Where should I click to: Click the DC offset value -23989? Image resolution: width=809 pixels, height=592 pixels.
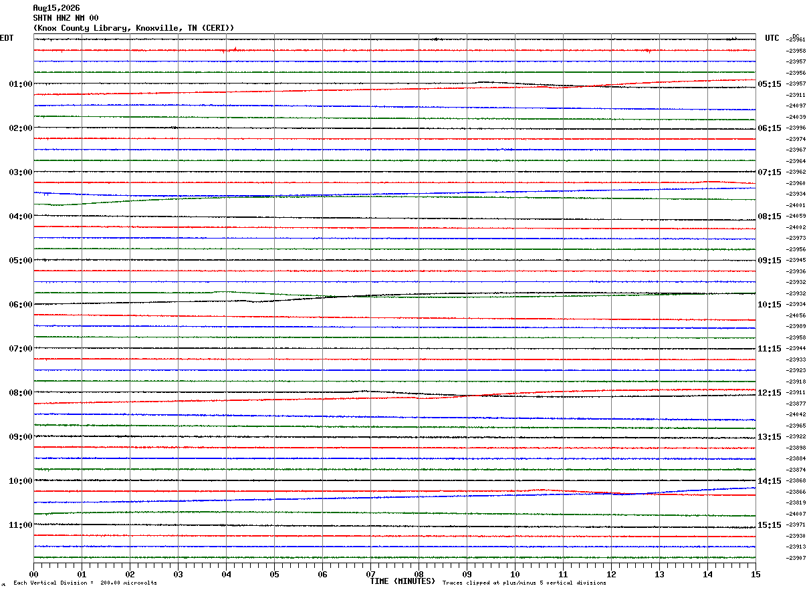tap(796, 327)
